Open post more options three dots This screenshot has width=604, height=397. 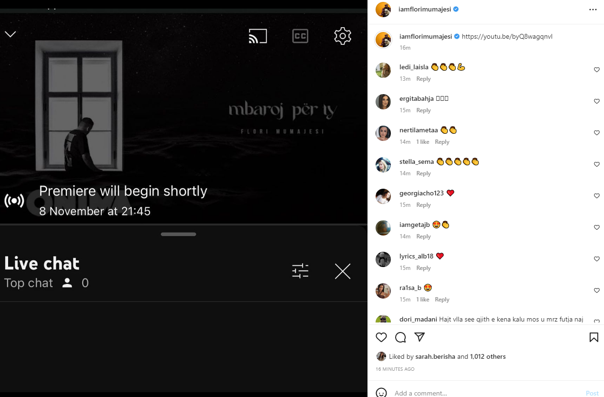[593, 10]
